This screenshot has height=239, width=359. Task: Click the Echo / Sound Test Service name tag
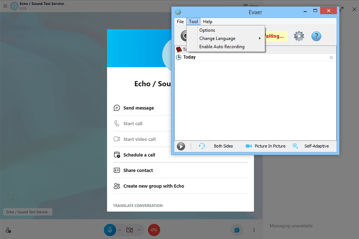[x=28, y=212]
